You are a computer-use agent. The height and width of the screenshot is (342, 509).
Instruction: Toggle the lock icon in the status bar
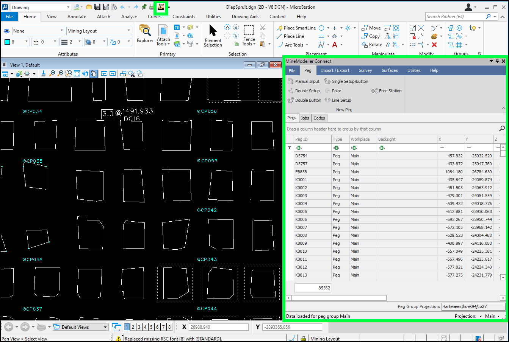click(x=303, y=339)
